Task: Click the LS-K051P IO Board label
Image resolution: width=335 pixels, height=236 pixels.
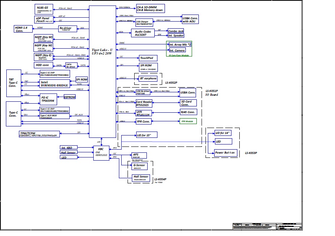Action: click(212, 93)
